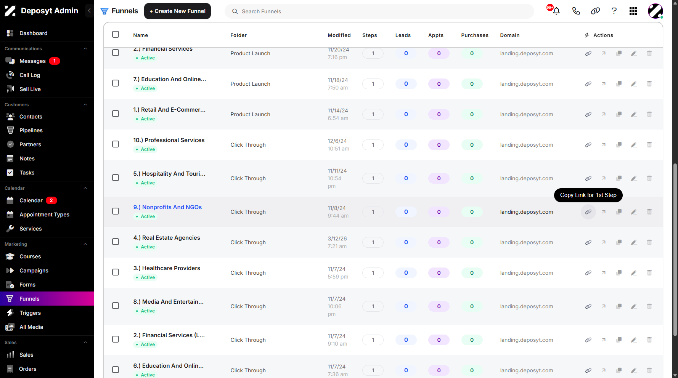
Task: Select the Nonprofits And NGOs row checkbox
Action: [116, 211]
